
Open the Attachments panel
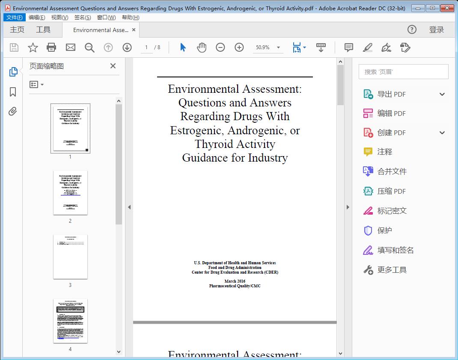(x=13, y=111)
